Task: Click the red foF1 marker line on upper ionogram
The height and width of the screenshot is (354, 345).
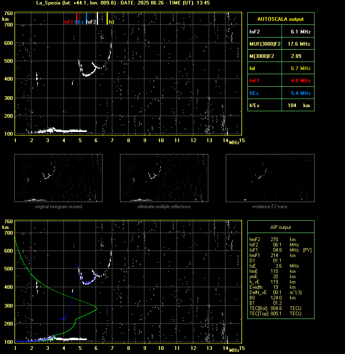Action: tap(76, 18)
